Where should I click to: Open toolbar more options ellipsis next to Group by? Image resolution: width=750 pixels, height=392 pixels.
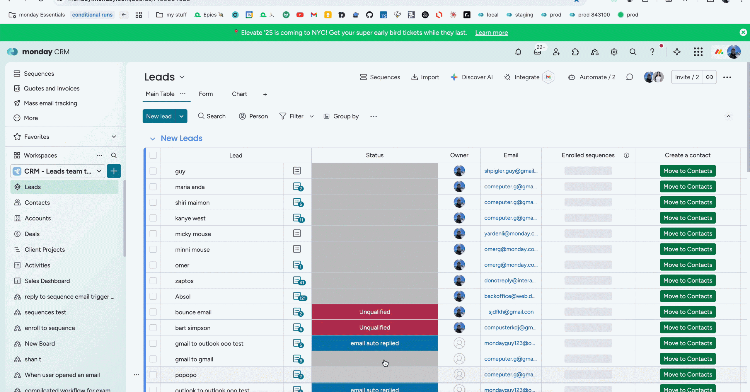pos(373,116)
